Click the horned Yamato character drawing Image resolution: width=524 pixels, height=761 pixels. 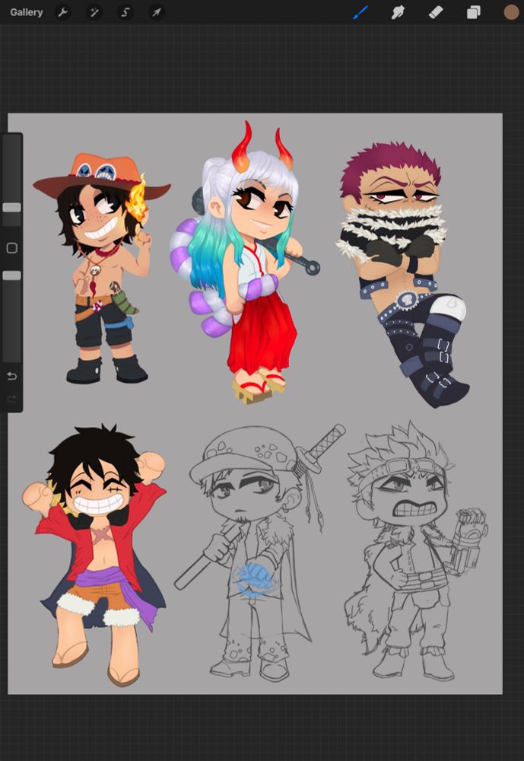point(245,262)
